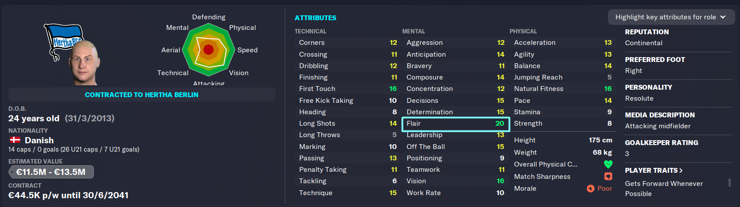
Task: Select the Flair attribute row
Action: coord(455,124)
